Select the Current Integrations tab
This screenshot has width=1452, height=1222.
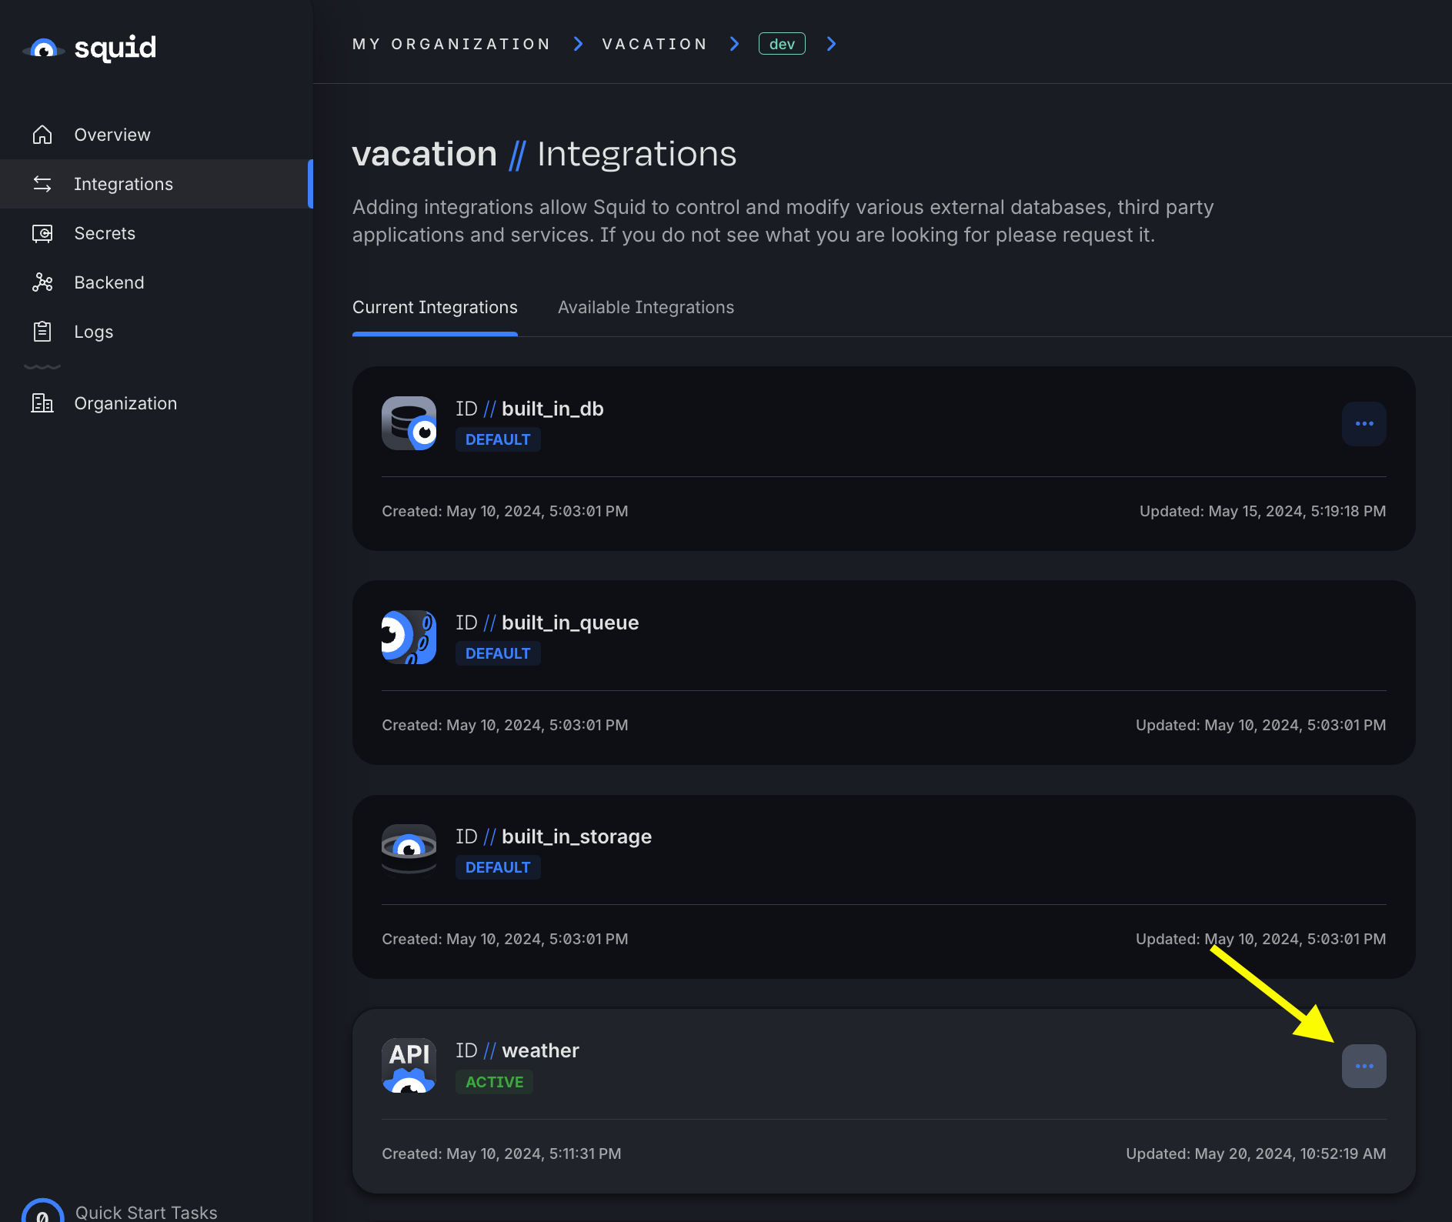pos(435,307)
